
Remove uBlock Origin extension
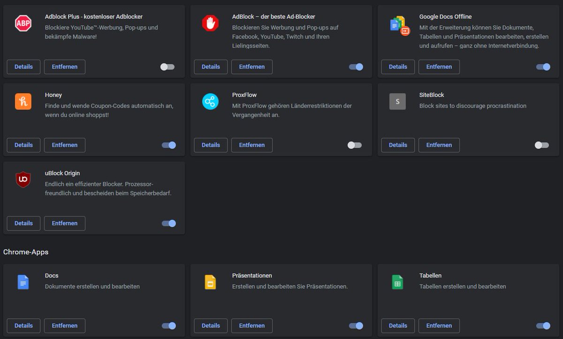click(65, 223)
